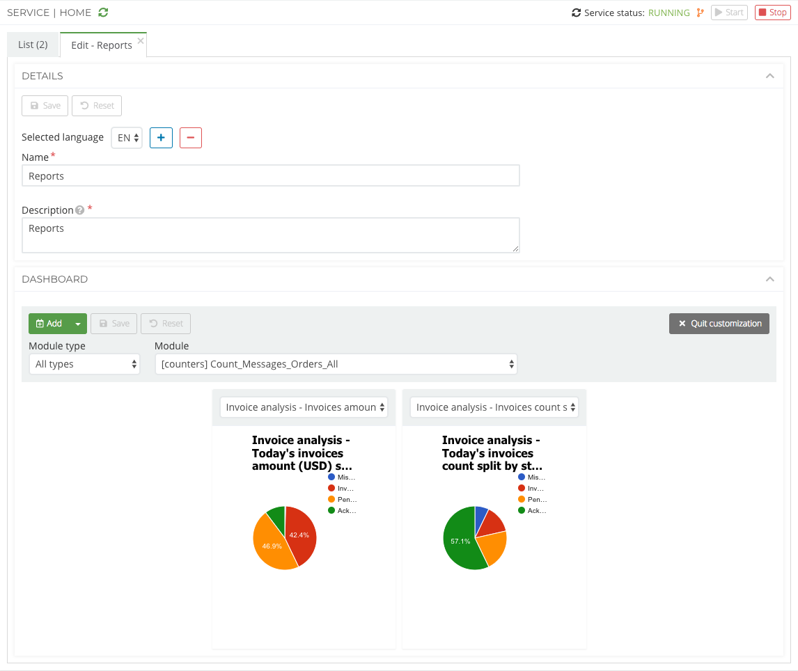
Task: Click the red minus remove language button
Action: 191,138
